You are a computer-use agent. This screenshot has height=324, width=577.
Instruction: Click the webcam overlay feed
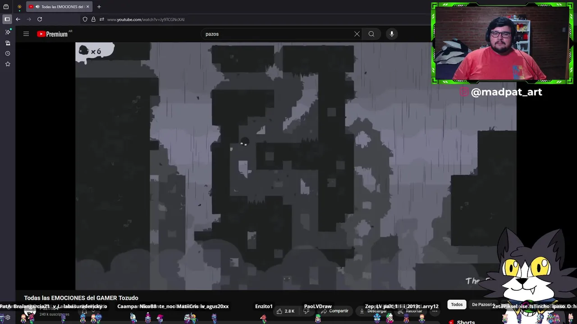502,43
